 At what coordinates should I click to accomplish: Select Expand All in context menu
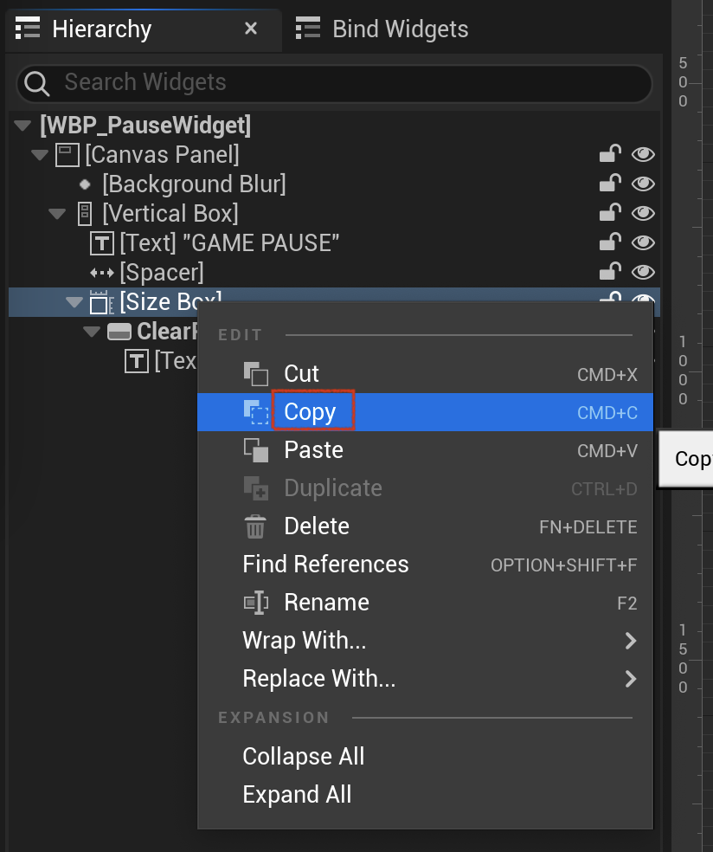coord(297,794)
